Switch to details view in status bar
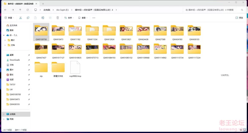Image resolution: width=248 pixels, height=133 pixels. click(x=241, y=130)
